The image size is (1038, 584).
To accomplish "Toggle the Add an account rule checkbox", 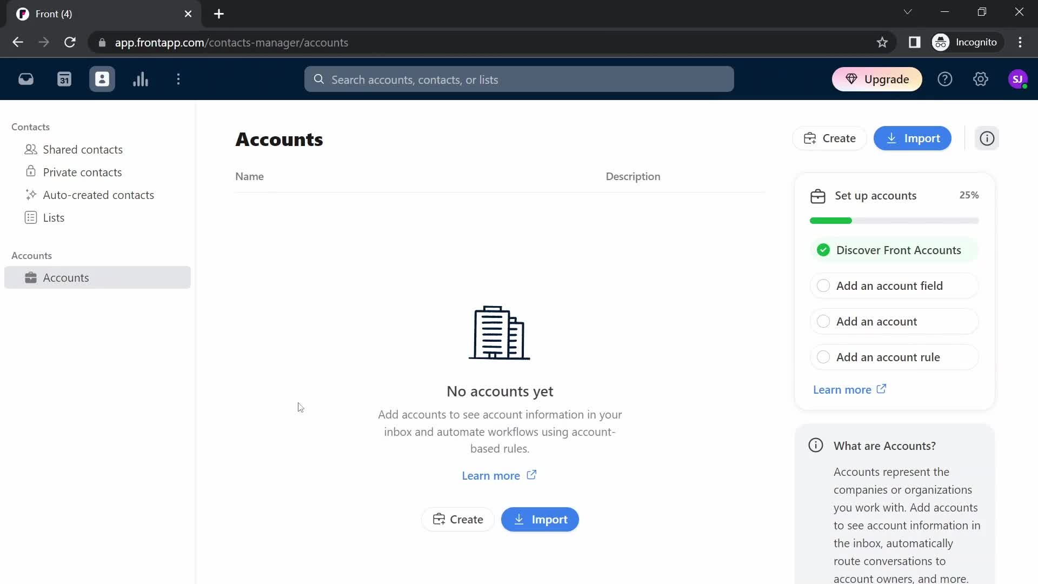I will point(823,356).
